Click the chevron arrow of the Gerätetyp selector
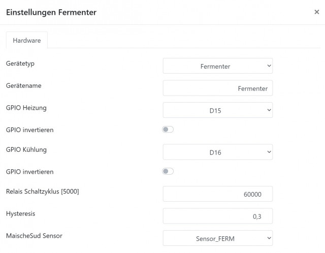Screen dimensions: 325x253 click(269, 66)
